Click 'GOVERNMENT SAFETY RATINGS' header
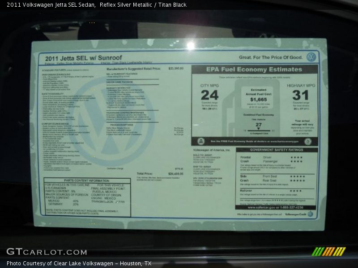358x268 pixels. pyautogui.click(x=277, y=150)
